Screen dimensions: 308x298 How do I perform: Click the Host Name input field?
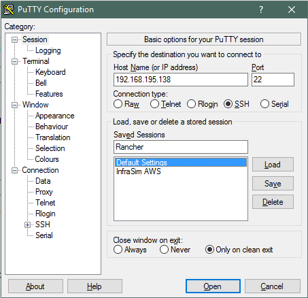pyautogui.click(x=181, y=80)
